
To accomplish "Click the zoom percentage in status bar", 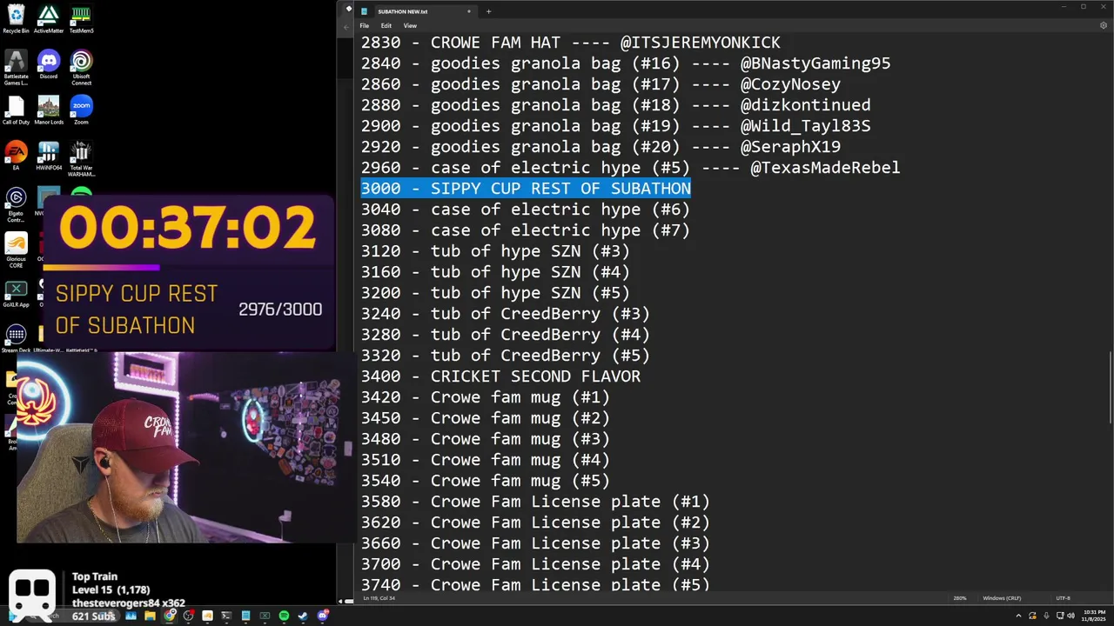I will point(960,598).
